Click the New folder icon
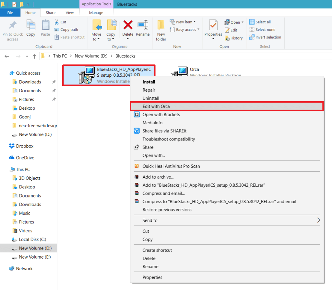332x290 pixels. (161, 25)
